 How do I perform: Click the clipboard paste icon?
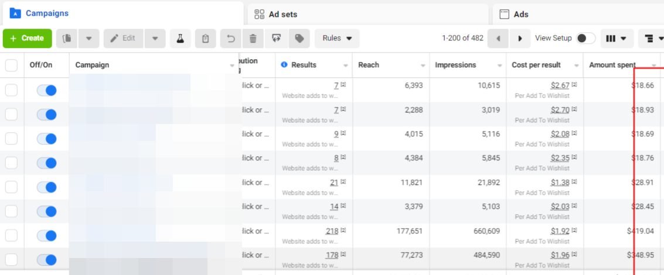click(x=205, y=39)
